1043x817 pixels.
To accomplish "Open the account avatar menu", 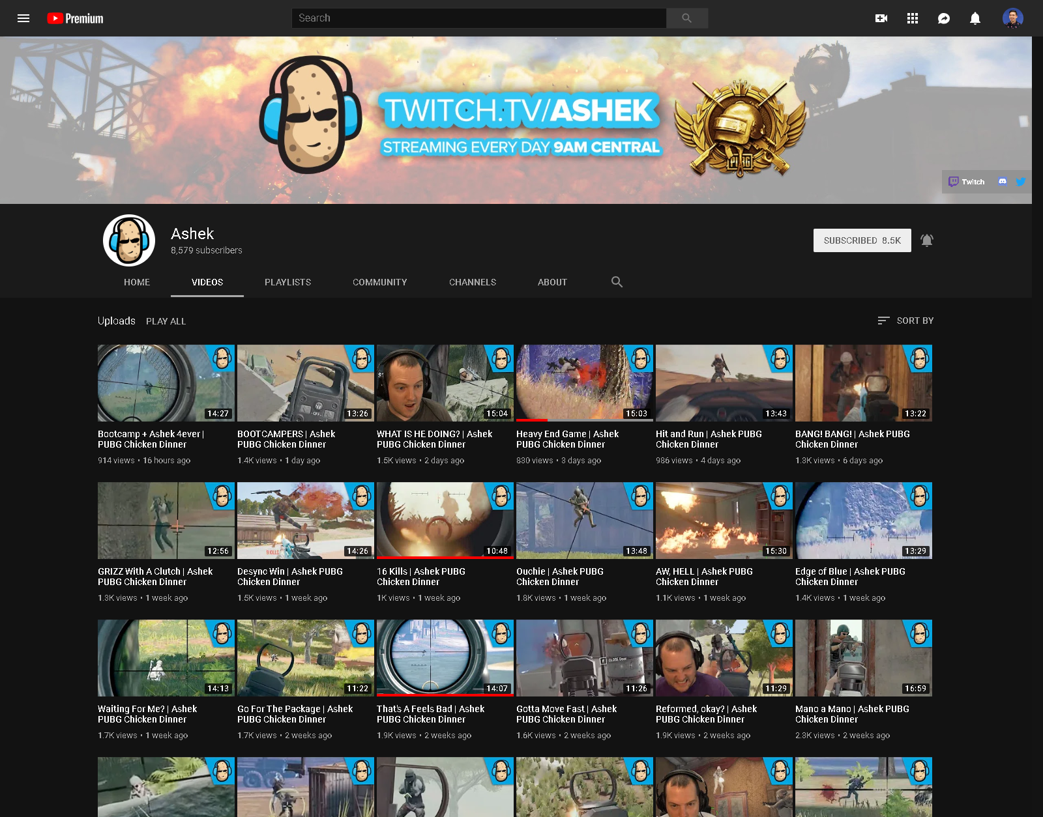I will 1013,18.
